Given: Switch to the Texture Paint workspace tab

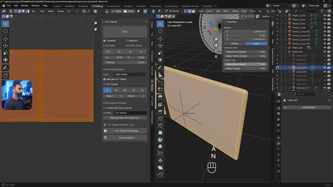Looking at the screenshot, I should coord(113,6).
